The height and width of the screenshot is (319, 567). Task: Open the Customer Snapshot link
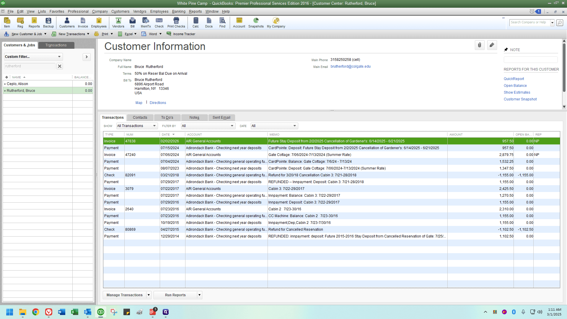pyautogui.click(x=520, y=99)
